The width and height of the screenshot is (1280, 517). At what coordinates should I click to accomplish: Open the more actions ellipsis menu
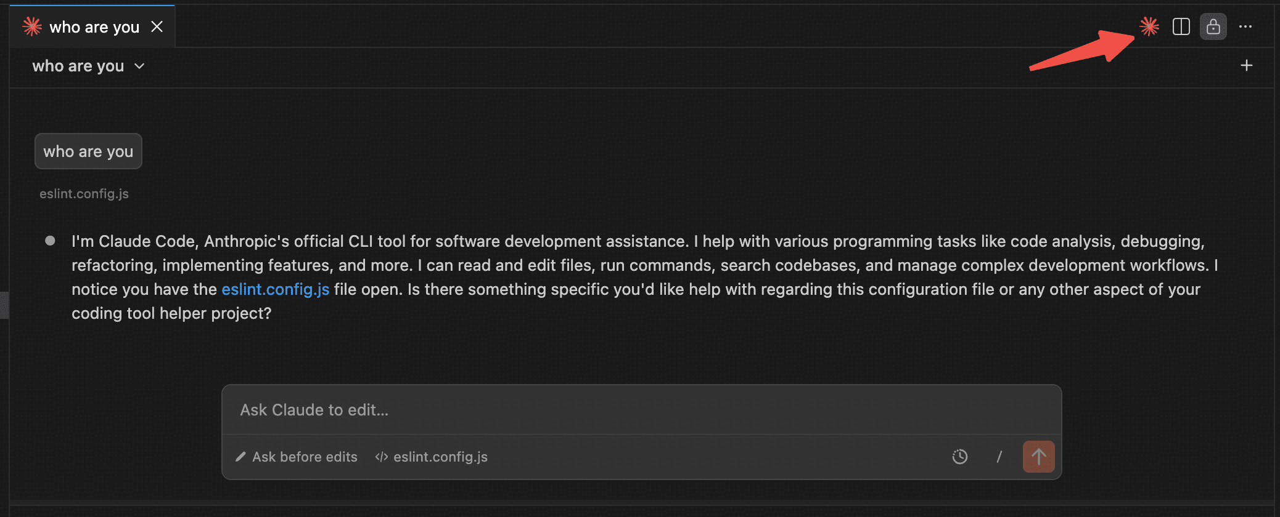(1246, 26)
